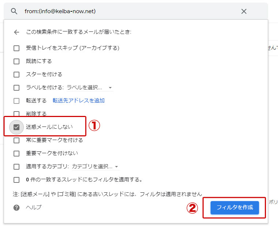This screenshot has width=278, height=230.
Task: Toggle the ラベルを付ける checkbox
Action: point(16,87)
